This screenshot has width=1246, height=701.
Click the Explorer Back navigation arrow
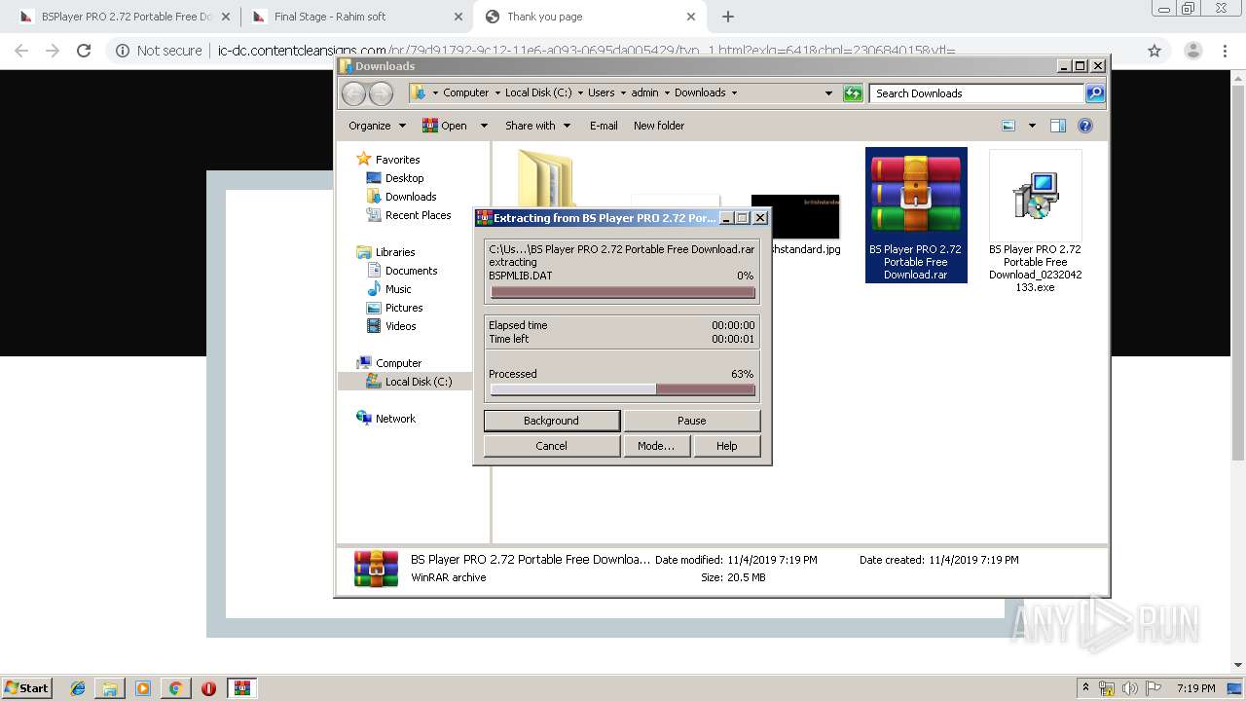tap(353, 93)
